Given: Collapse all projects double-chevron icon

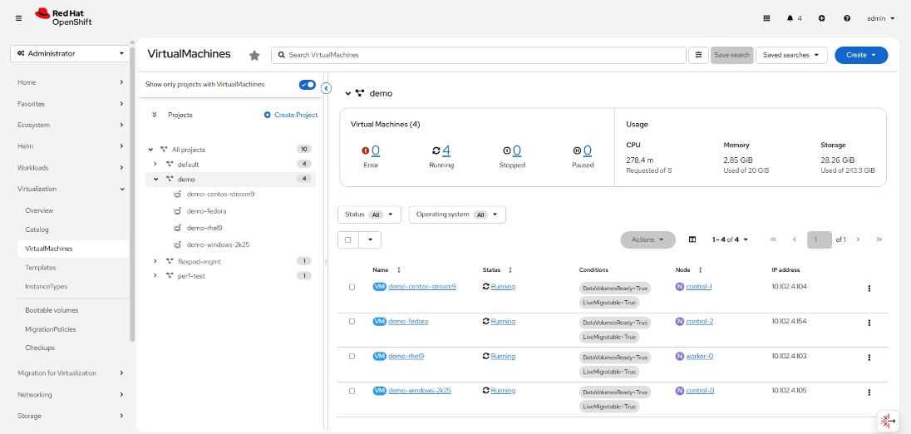Looking at the screenshot, I should click(155, 115).
